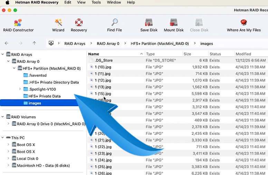Launch the Wizard tool
268x175 pixels.
(58, 25)
